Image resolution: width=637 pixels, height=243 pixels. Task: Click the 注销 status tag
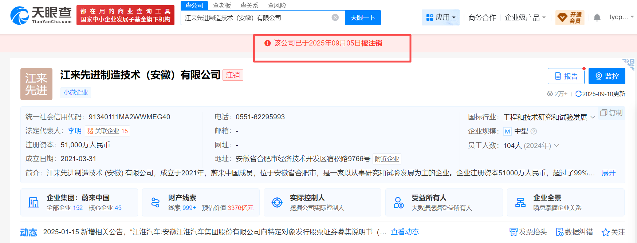233,75
